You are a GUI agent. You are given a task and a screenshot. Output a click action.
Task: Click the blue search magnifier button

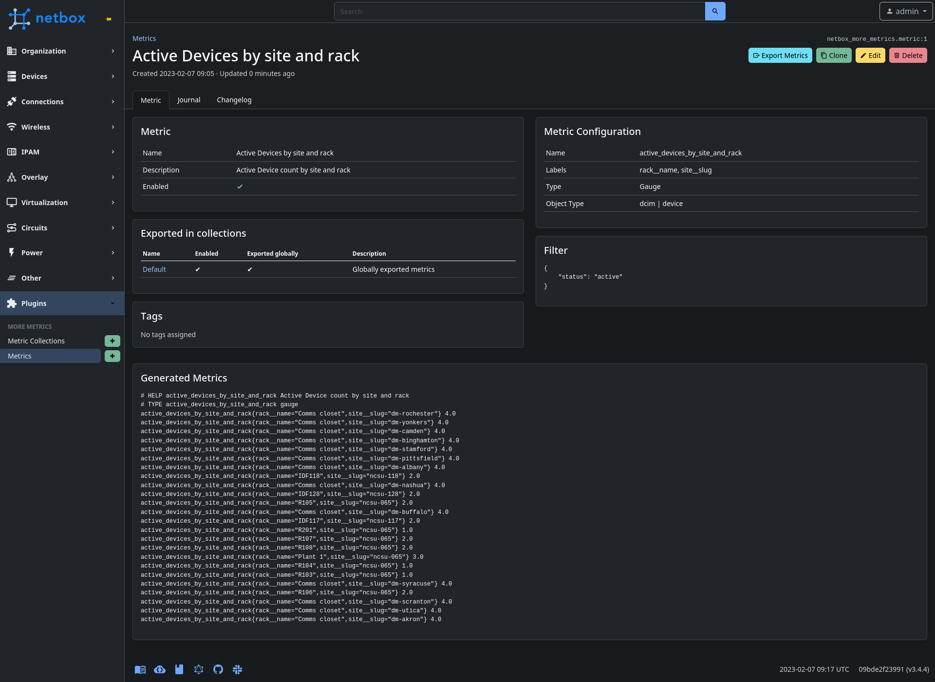(x=715, y=11)
